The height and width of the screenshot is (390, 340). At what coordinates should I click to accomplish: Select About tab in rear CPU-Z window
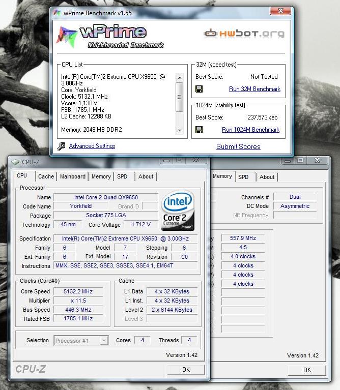(267, 177)
